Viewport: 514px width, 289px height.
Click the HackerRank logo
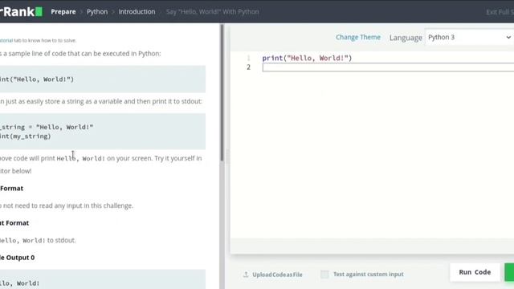tap(21, 11)
